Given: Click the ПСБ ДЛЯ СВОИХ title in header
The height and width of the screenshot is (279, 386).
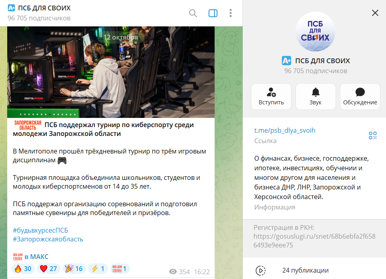Looking at the screenshot, I should (x=44, y=8).
